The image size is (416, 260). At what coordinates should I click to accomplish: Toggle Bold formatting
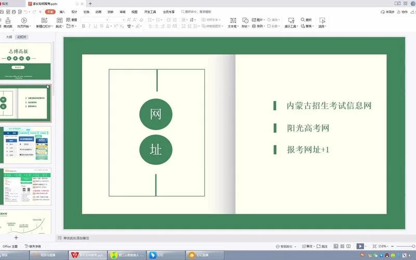click(84, 26)
